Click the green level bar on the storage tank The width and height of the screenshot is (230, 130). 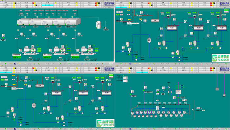(x=97, y=28)
